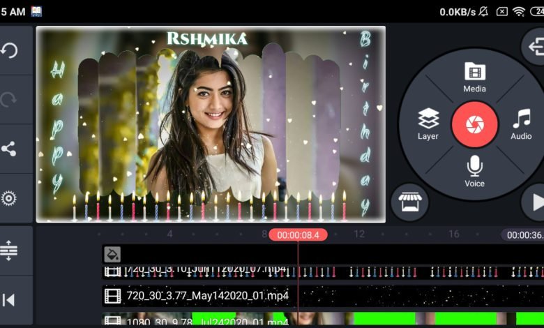Expand the timeline view
The height and width of the screenshot is (328, 544).
pyautogui.click(x=10, y=251)
